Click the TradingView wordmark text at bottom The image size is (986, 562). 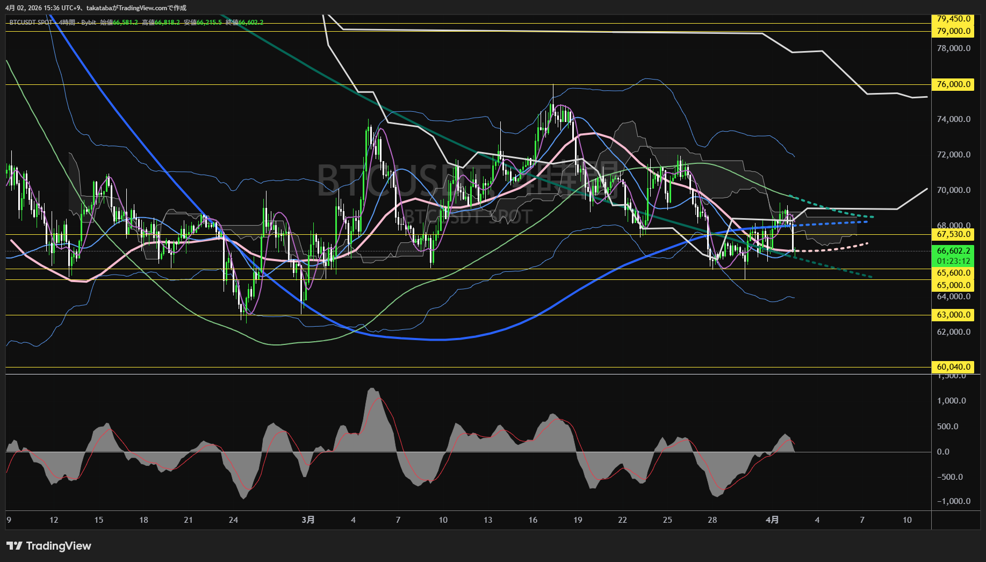(x=59, y=546)
